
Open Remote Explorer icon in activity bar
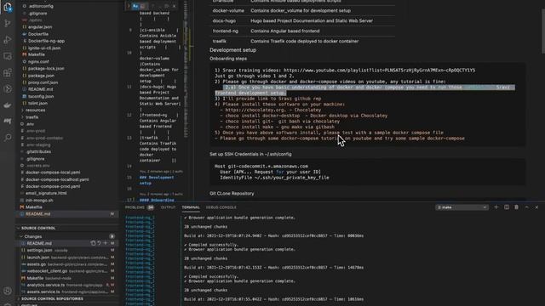(8, 56)
